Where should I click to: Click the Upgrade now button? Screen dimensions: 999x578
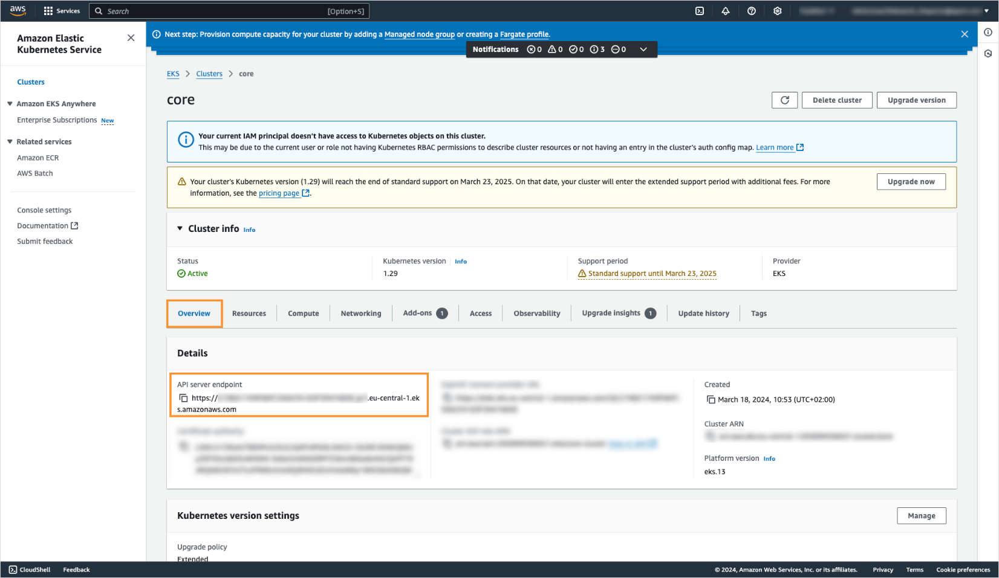(911, 181)
